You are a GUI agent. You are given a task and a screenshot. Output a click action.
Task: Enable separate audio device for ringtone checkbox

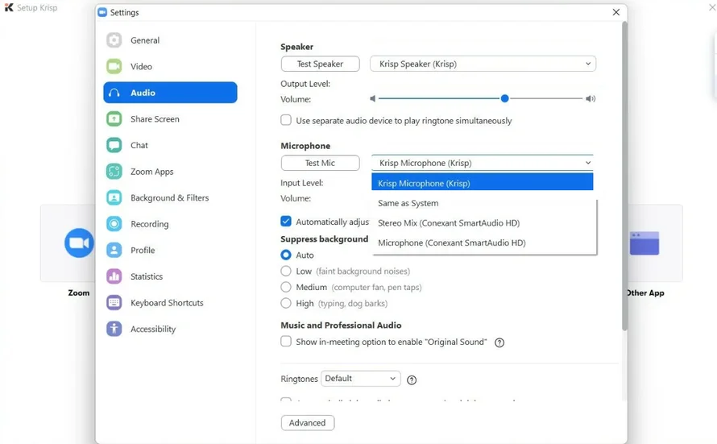pyautogui.click(x=286, y=120)
